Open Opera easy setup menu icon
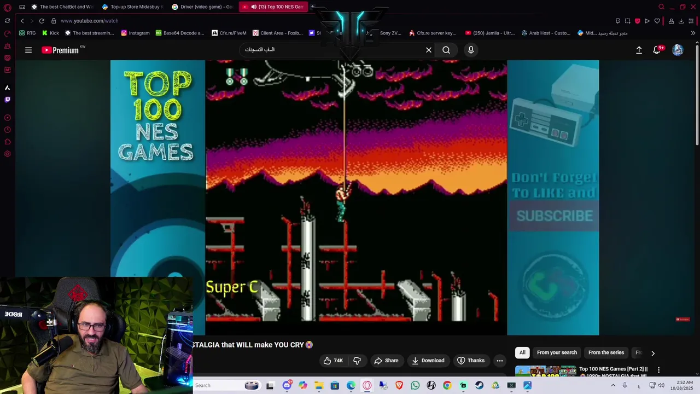 (x=691, y=21)
